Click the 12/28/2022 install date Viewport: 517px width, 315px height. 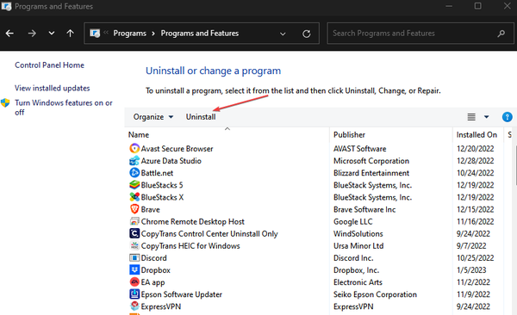[x=475, y=161]
